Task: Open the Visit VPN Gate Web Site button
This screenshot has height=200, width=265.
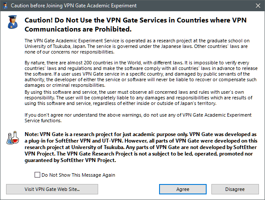Action: [52, 189]
